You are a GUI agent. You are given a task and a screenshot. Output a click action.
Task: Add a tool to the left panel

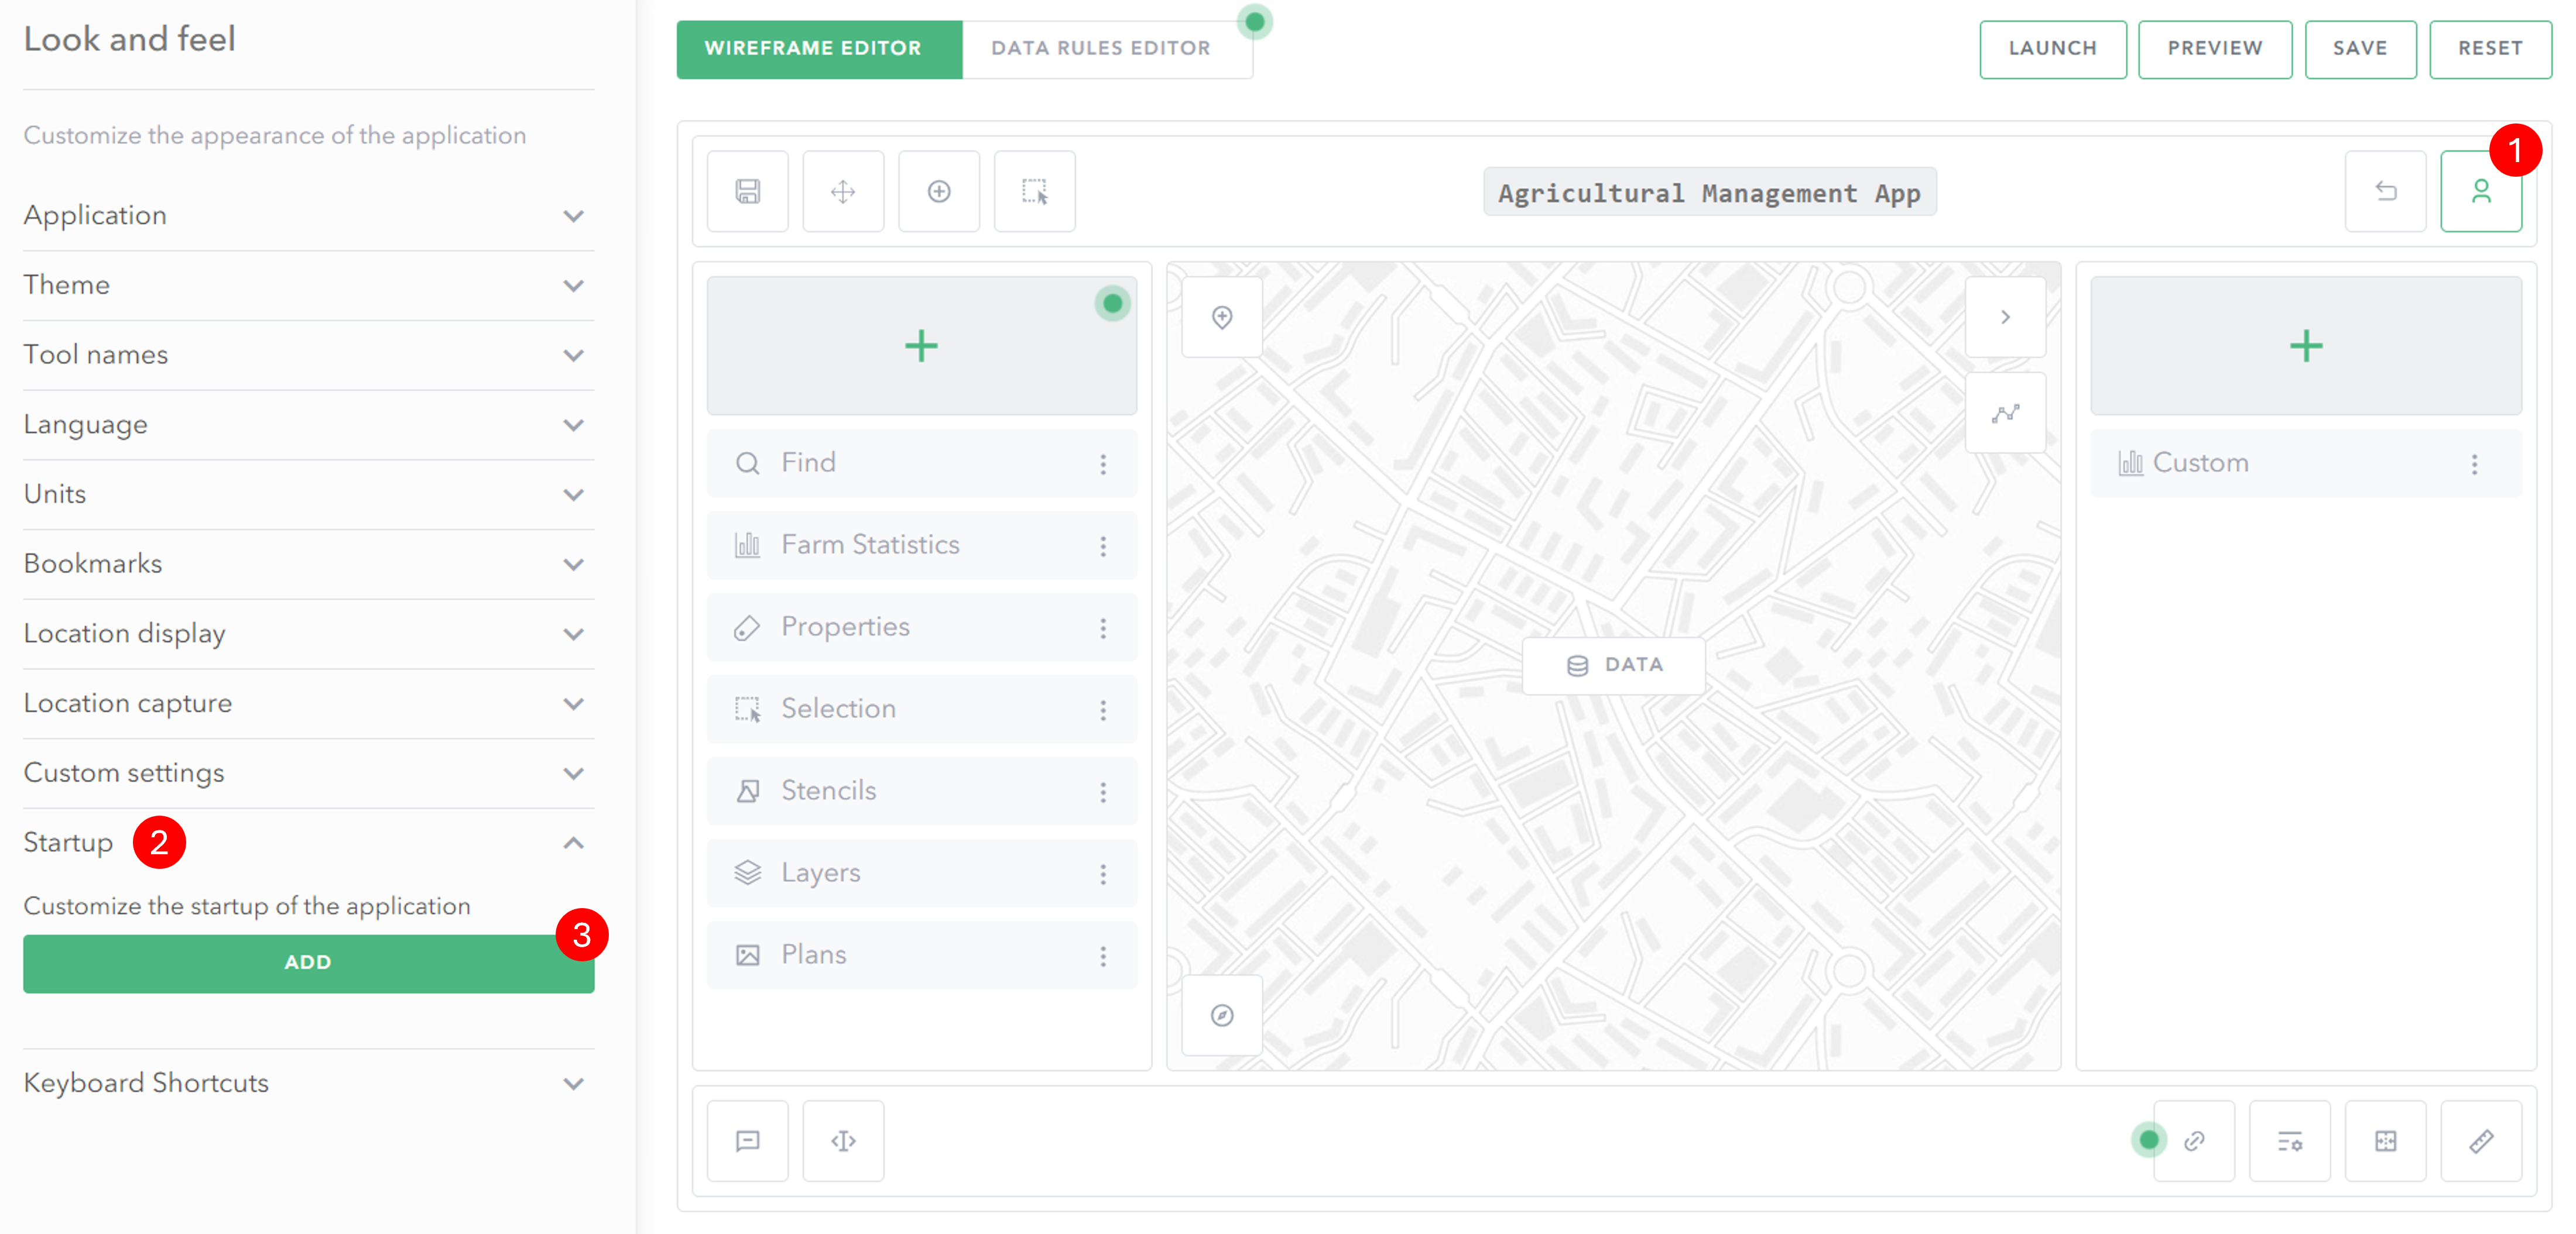tap(921, 346)
